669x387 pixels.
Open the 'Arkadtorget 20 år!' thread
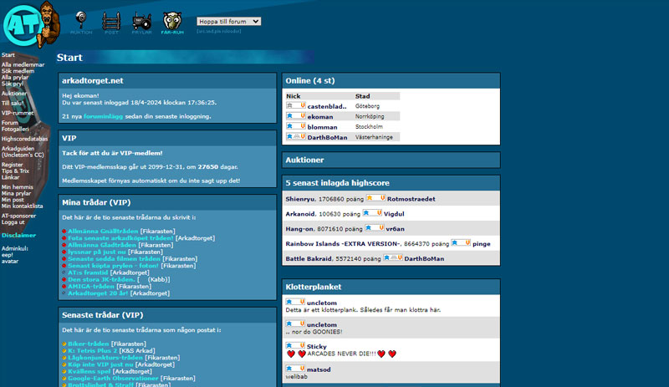tap(97, 293)
